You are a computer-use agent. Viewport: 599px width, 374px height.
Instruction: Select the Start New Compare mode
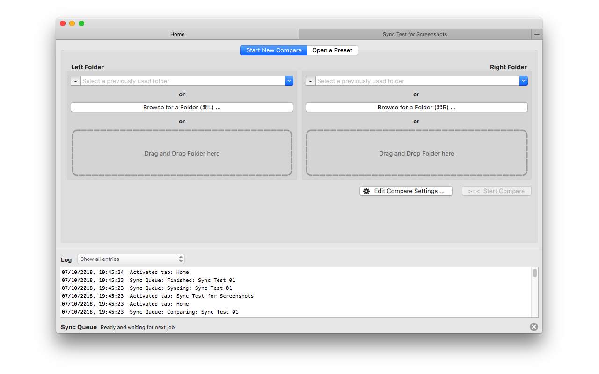[273, 50]
